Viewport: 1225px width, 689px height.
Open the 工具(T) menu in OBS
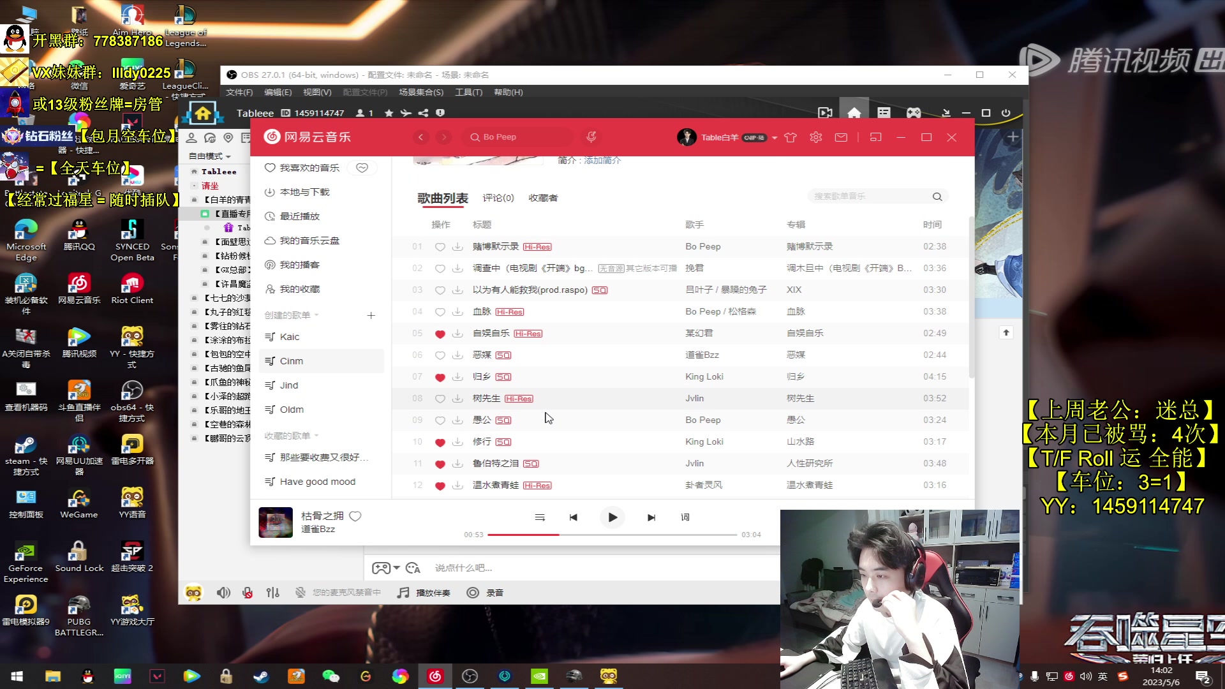click(469, 92)
